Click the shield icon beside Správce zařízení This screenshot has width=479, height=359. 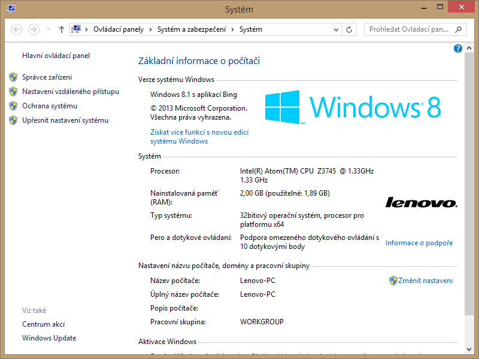(13, 77)
